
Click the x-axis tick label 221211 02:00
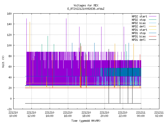(x=159, y=114)
